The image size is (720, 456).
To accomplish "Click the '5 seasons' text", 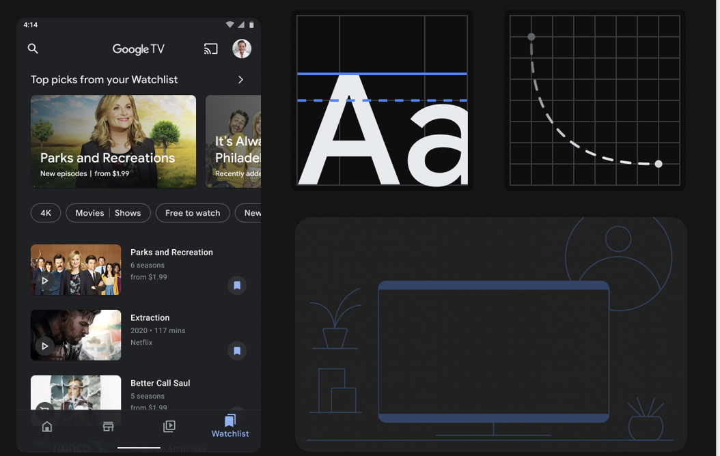I will click(x=148, y=396).
